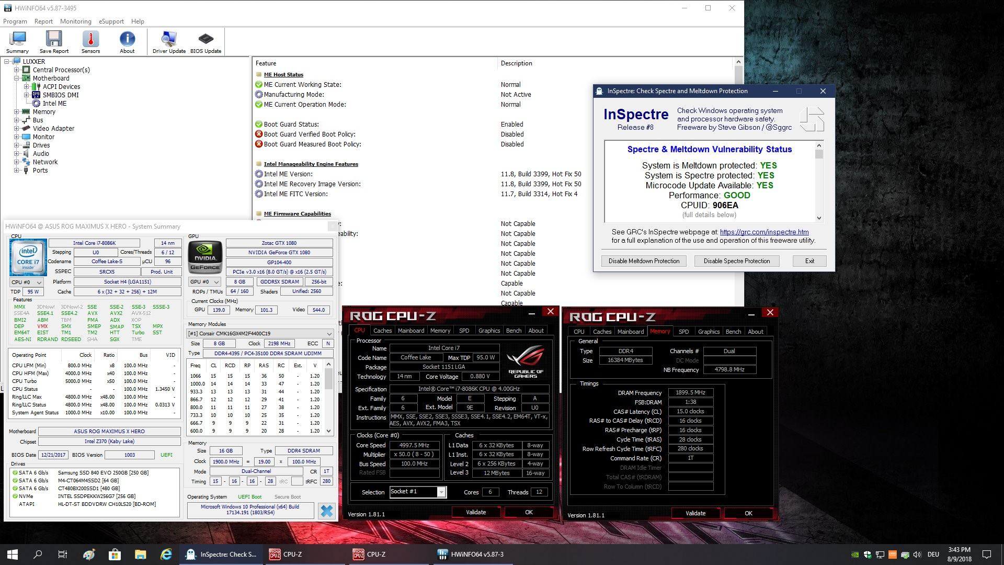Expand the Network tree node
This screenshot has width=1004, height=565.
point(17,162)
